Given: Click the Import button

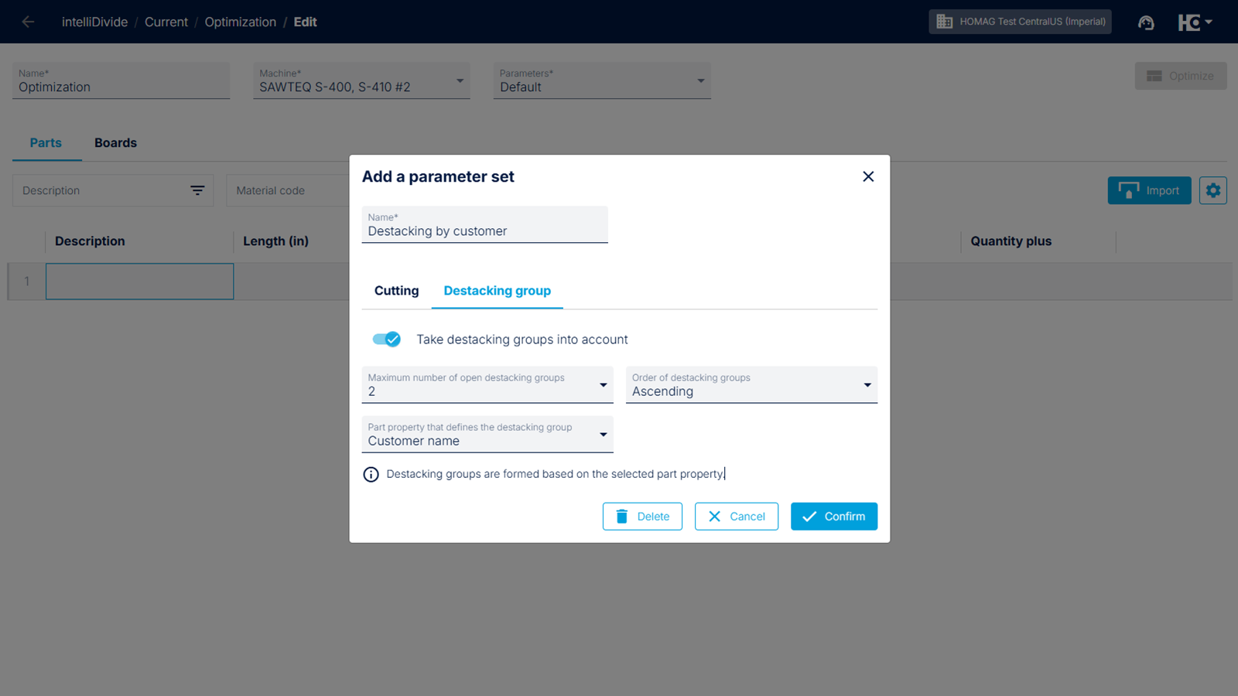Looking at the screenshot, I should (1149, 190).
